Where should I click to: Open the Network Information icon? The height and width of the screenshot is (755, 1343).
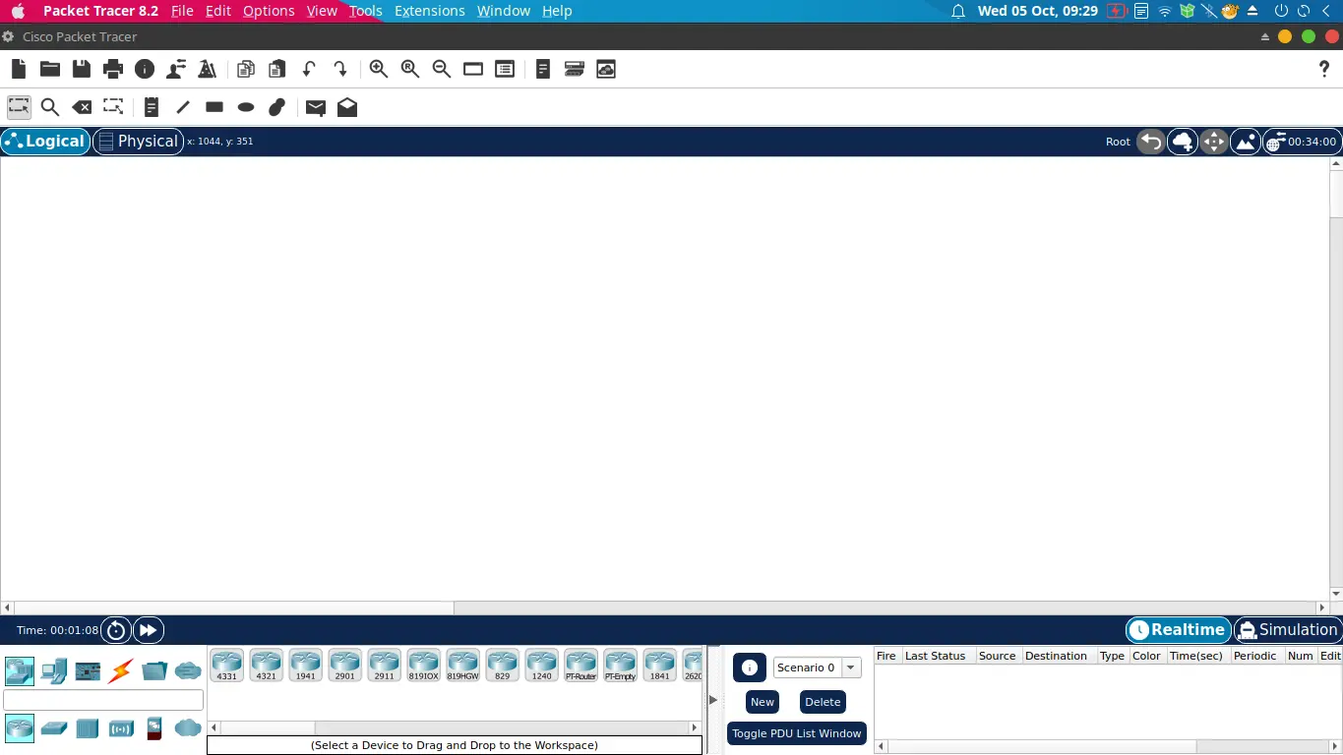click(x=145, y=69)
